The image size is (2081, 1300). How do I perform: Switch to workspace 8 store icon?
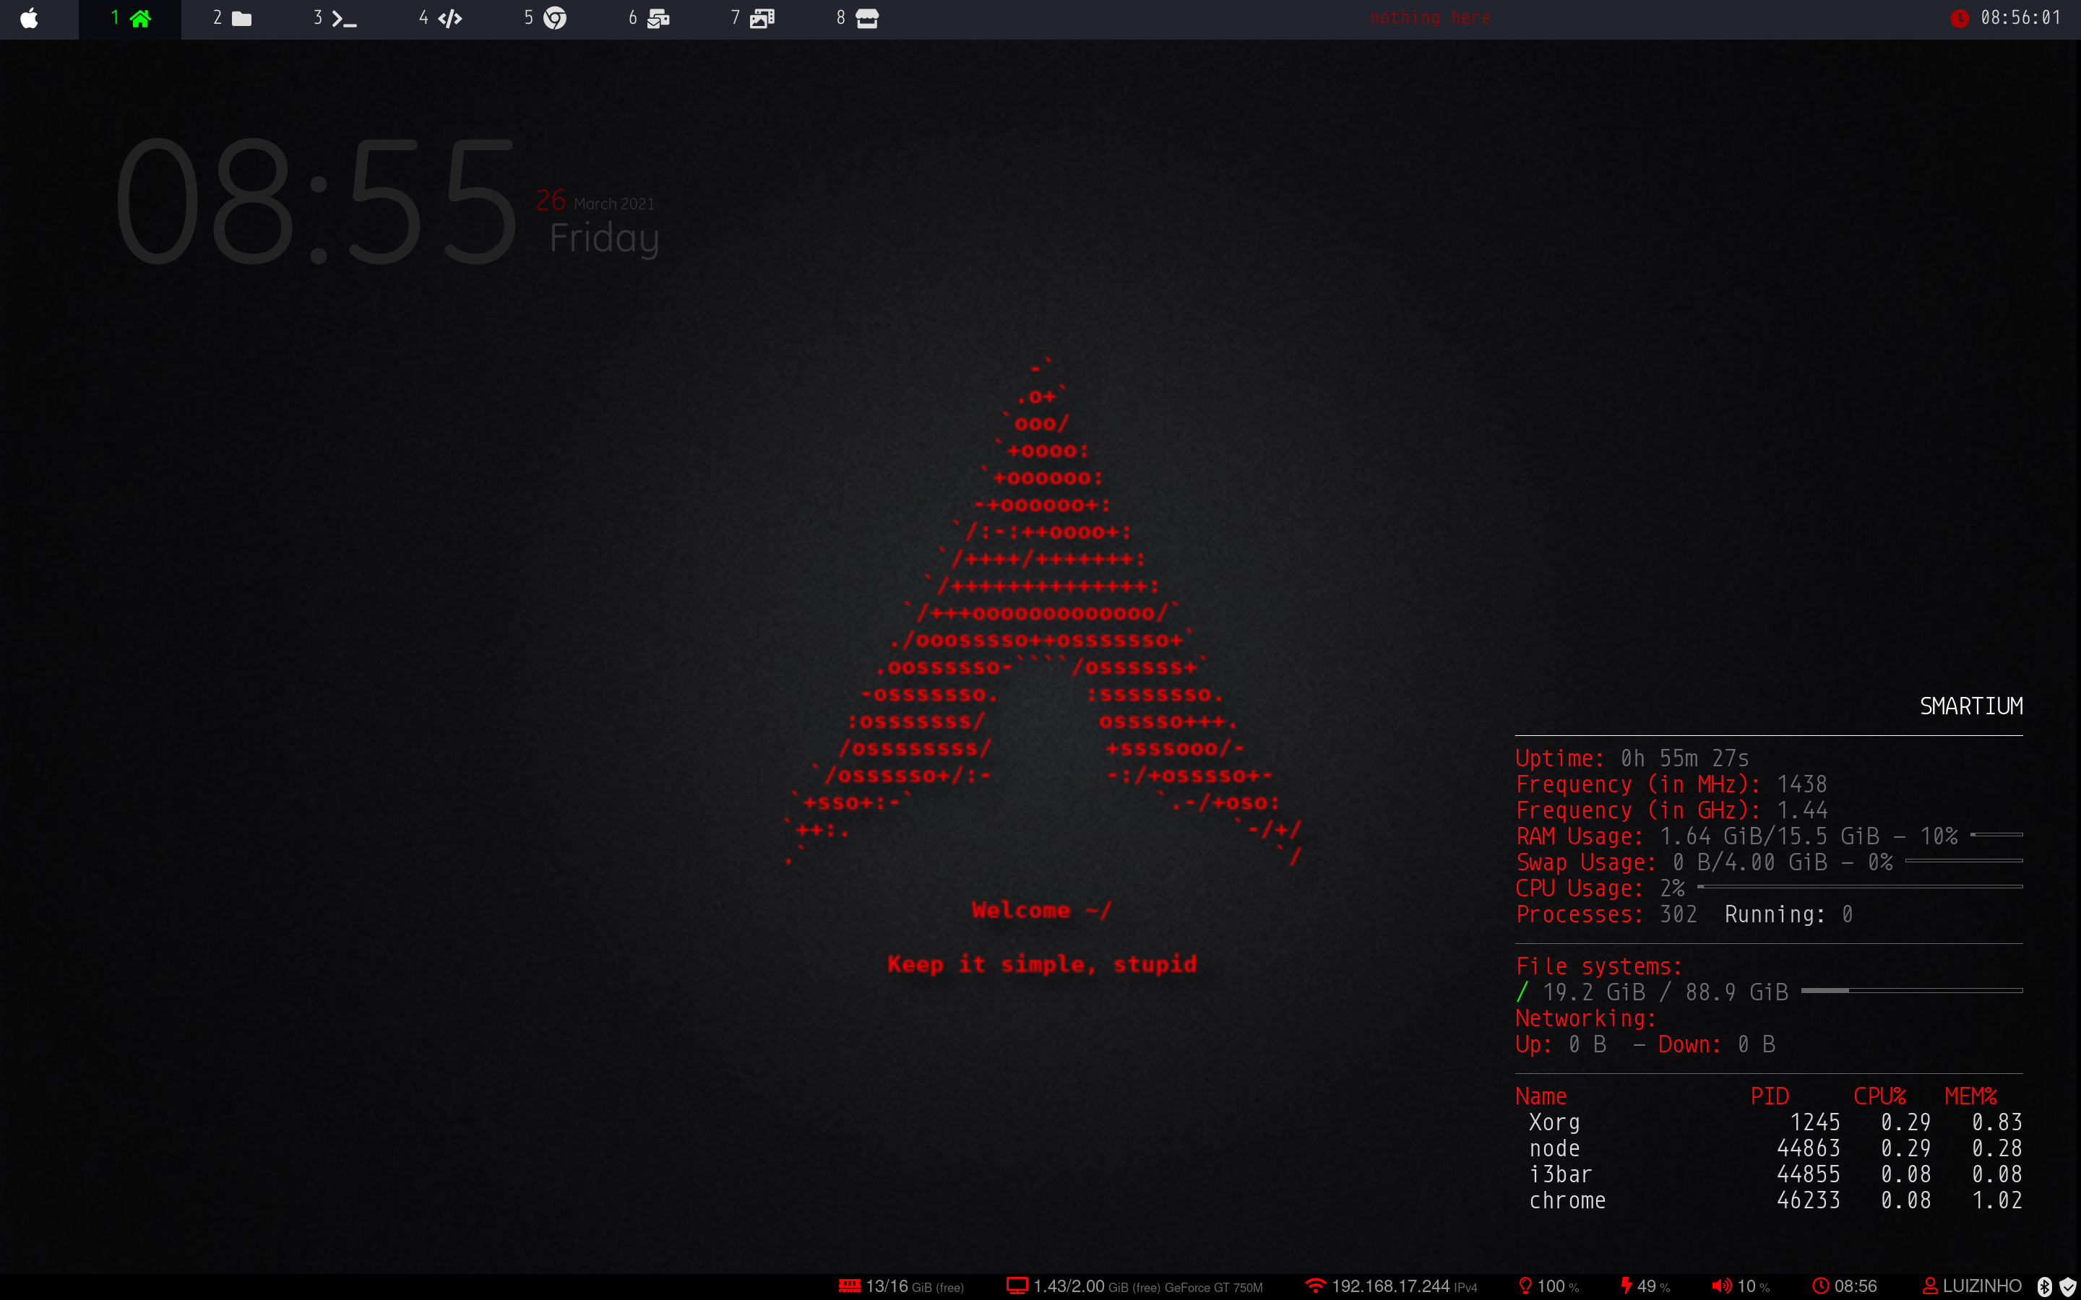(867, 18)
